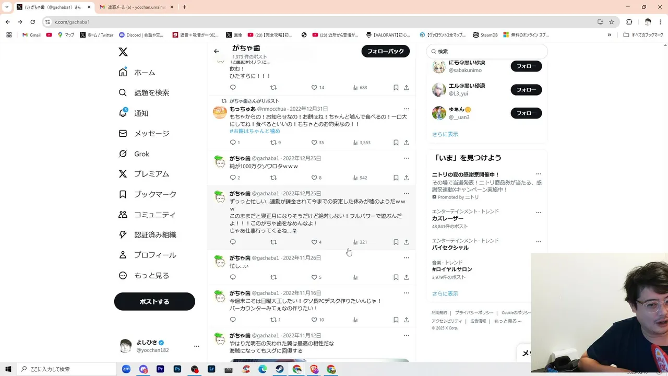The width and height of the screenshot is (668, 376).
Task: Open the hashtag #お餅はちゃんと噛め
Action: tap(255, 131)
